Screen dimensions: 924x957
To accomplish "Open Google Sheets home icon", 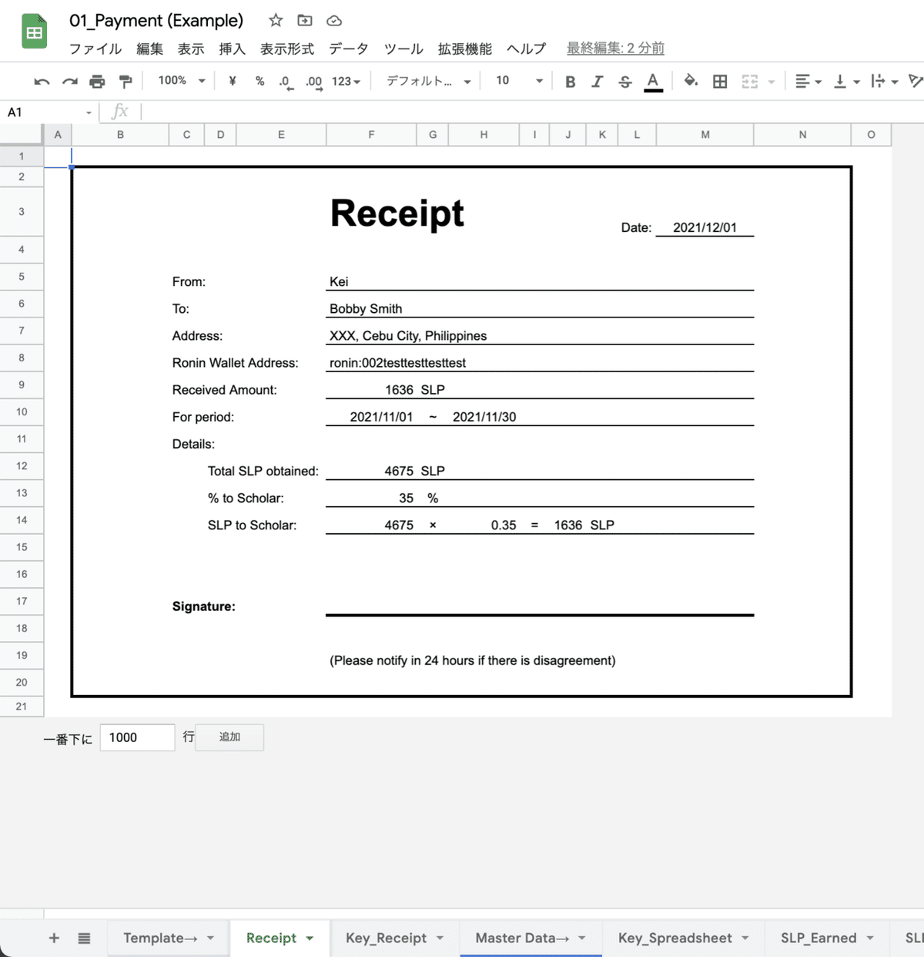I will point(34,32).
